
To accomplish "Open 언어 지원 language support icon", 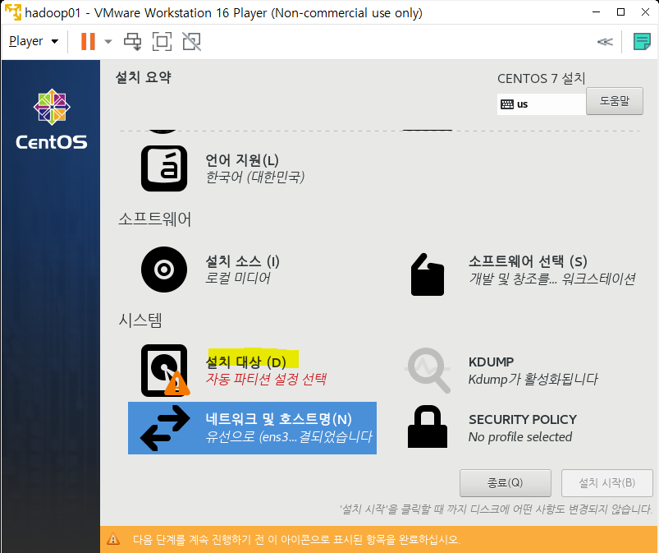I will point(164,168).
